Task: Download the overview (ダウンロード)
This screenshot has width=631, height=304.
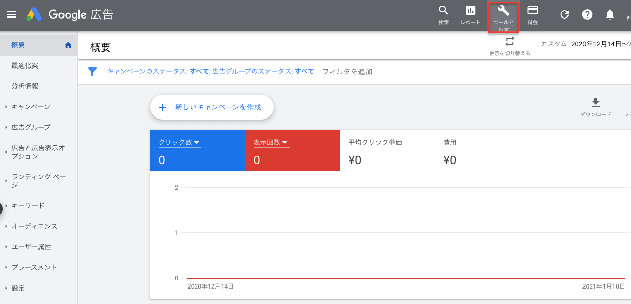Action: 595,107
